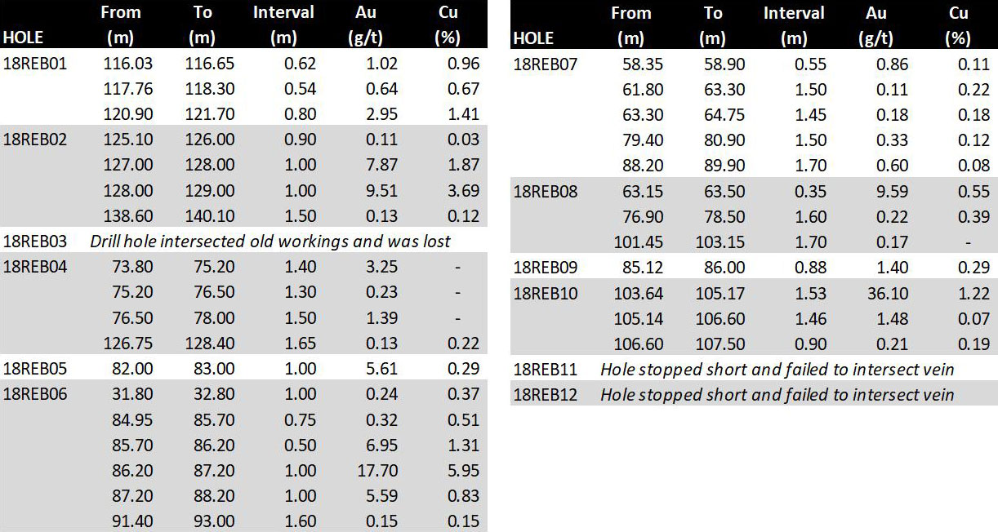Image resolution: width=998 pixels, height=532 pixels.
Task: Click the 18REB05 hole label
Action: tap(34, 369)
